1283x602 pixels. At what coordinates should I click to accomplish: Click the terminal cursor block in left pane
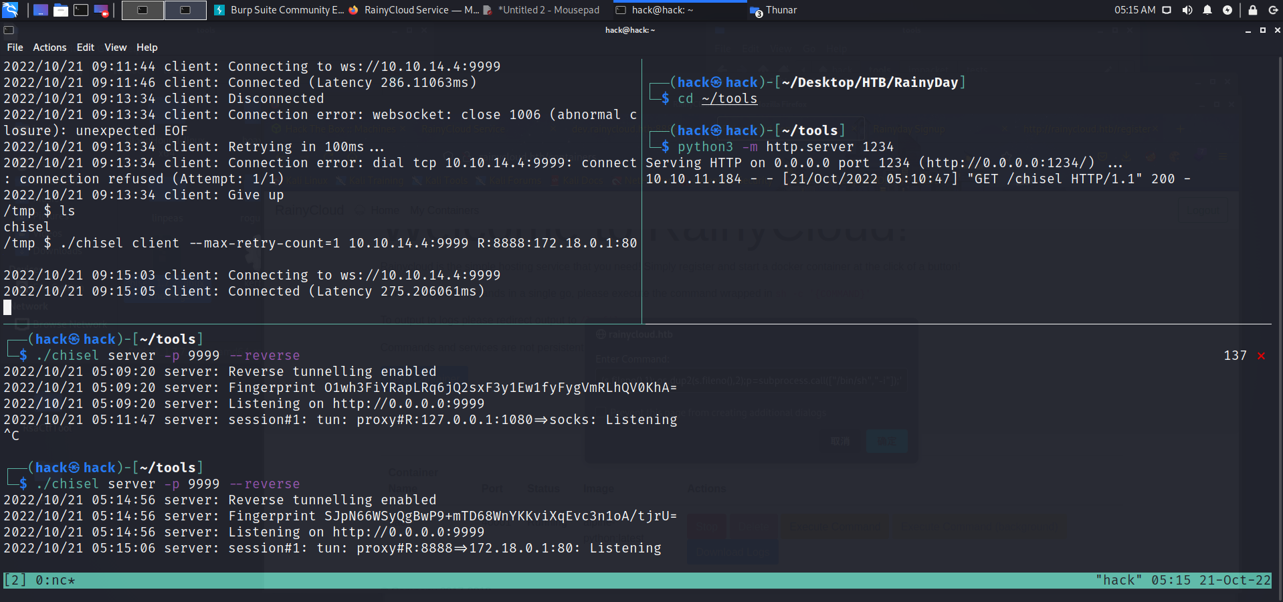click(x=7, y=308)
